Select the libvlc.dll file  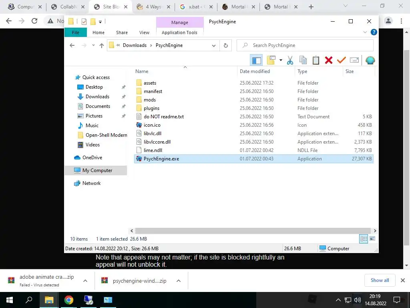pos(253,133)
